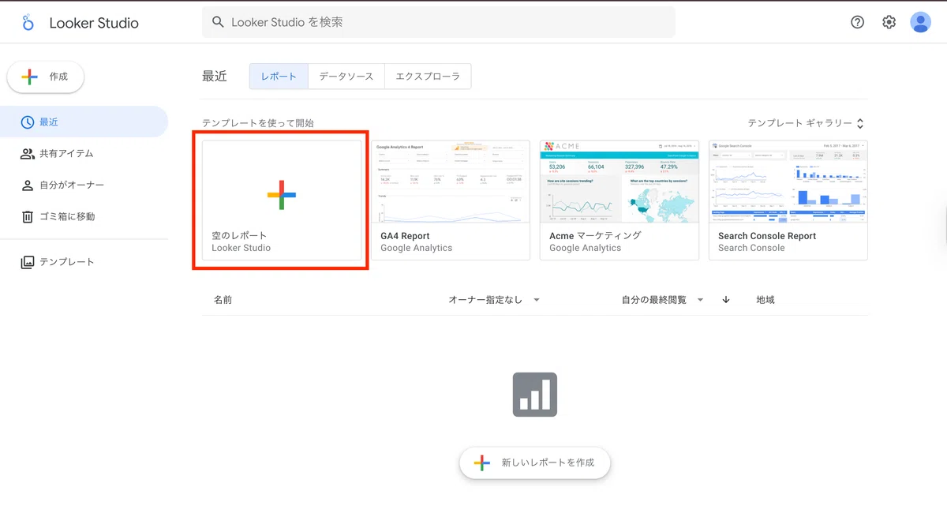Open the 自分の最終閲覧 sort dropdown
947x513 pixels.
[x=662, y=300]
